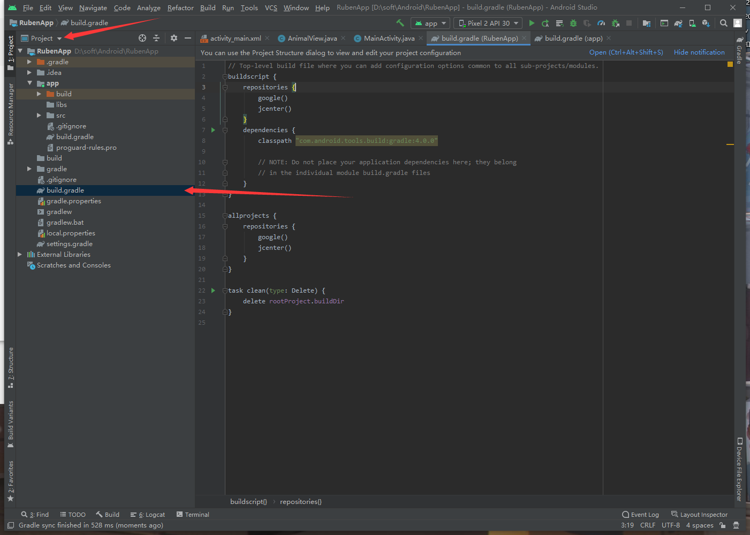This screenshot has width=750, height=535.
Task: Click the Hide notification link
Action: tap(699, 52)
